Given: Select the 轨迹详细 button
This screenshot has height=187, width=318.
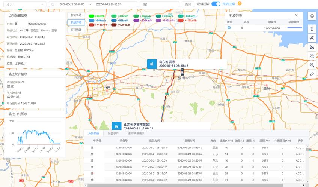Looking at the screenshot, I should [x=76, y=22].
